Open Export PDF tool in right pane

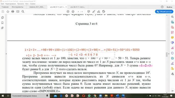172,22
